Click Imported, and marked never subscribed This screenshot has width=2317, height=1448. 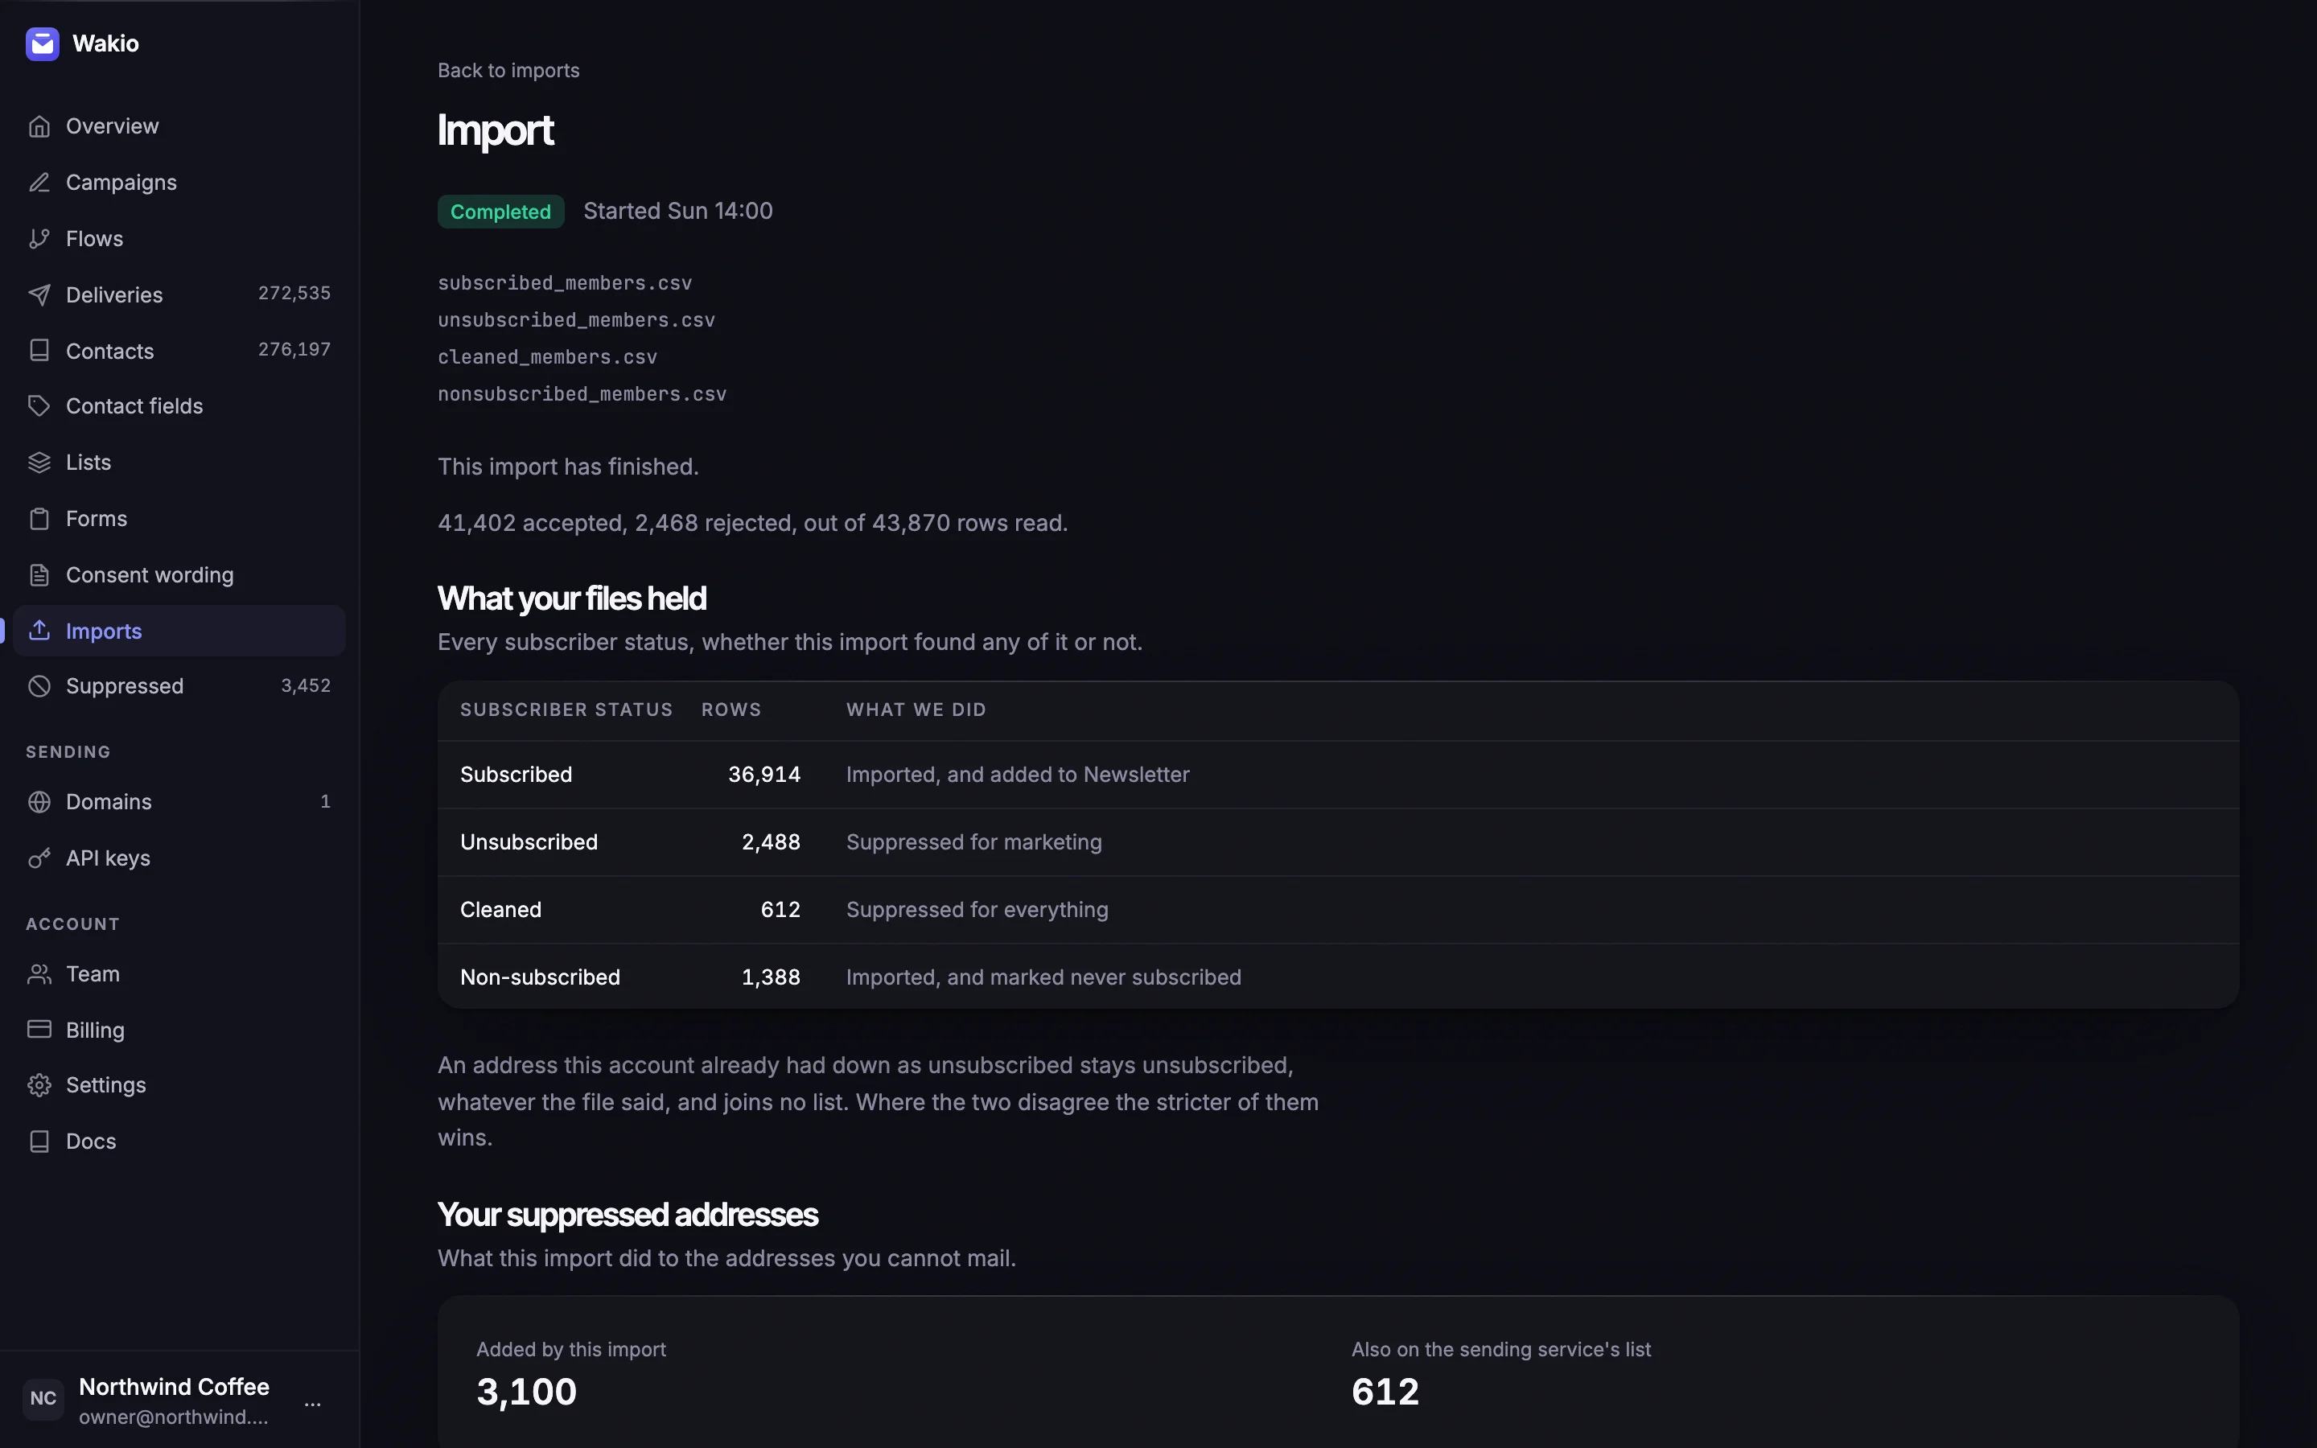pos(1043,977)
